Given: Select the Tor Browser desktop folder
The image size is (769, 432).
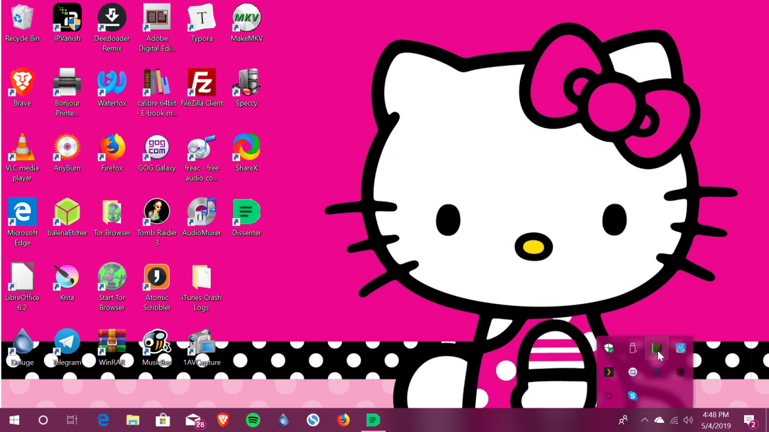Looking at the screenshot, I should click(112, 217).
